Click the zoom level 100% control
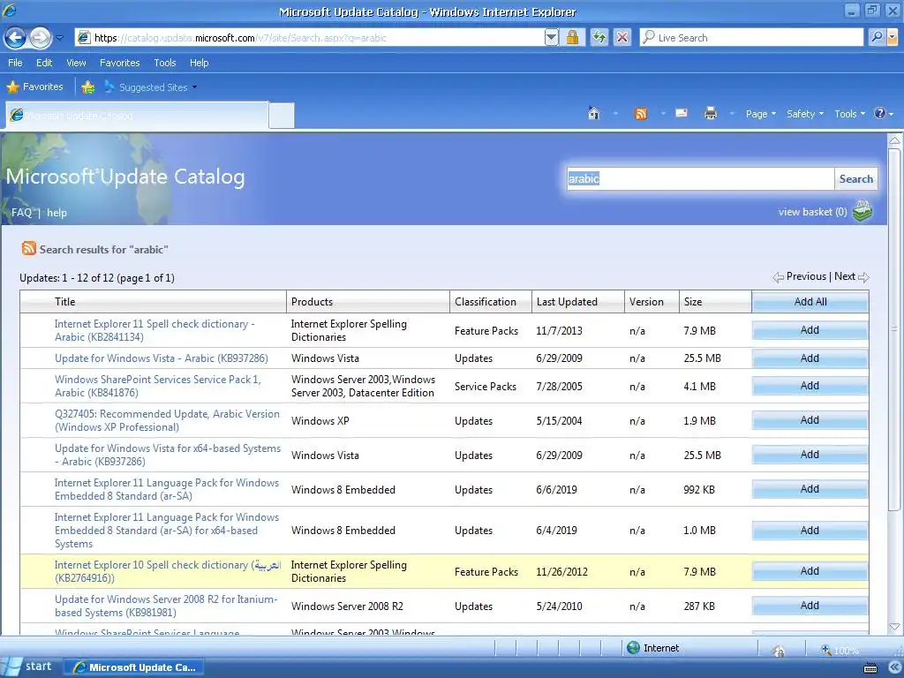The height and width of the screenshot is (678, 904). point(840,650)
